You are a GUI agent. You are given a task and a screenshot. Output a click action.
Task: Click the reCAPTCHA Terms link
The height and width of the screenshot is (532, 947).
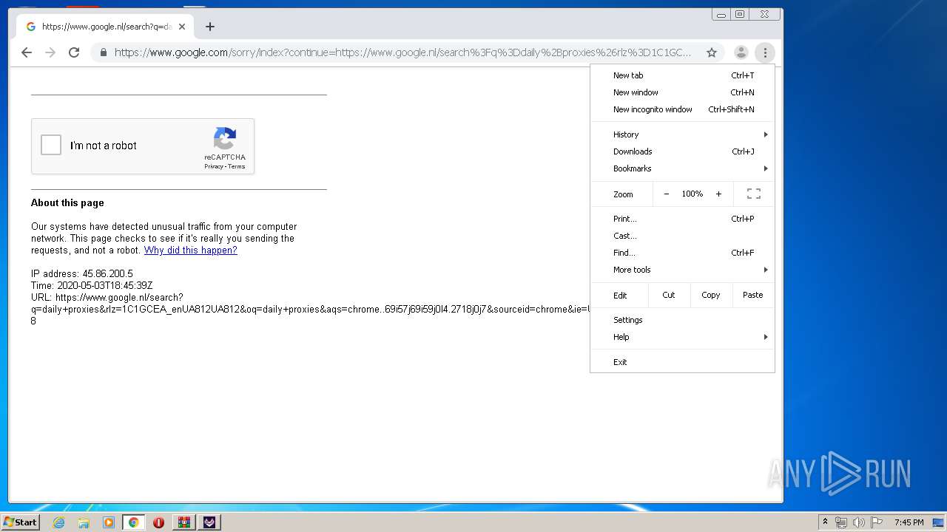coord(237,166)
